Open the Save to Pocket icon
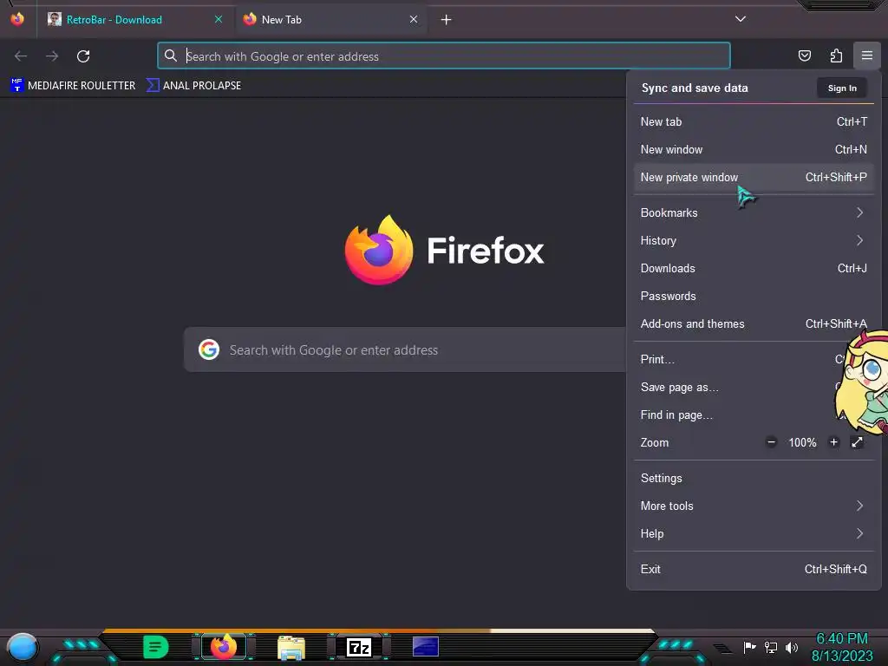Viewport: 888px width, 666px height. pyautogui.click(x=804, y=55)
